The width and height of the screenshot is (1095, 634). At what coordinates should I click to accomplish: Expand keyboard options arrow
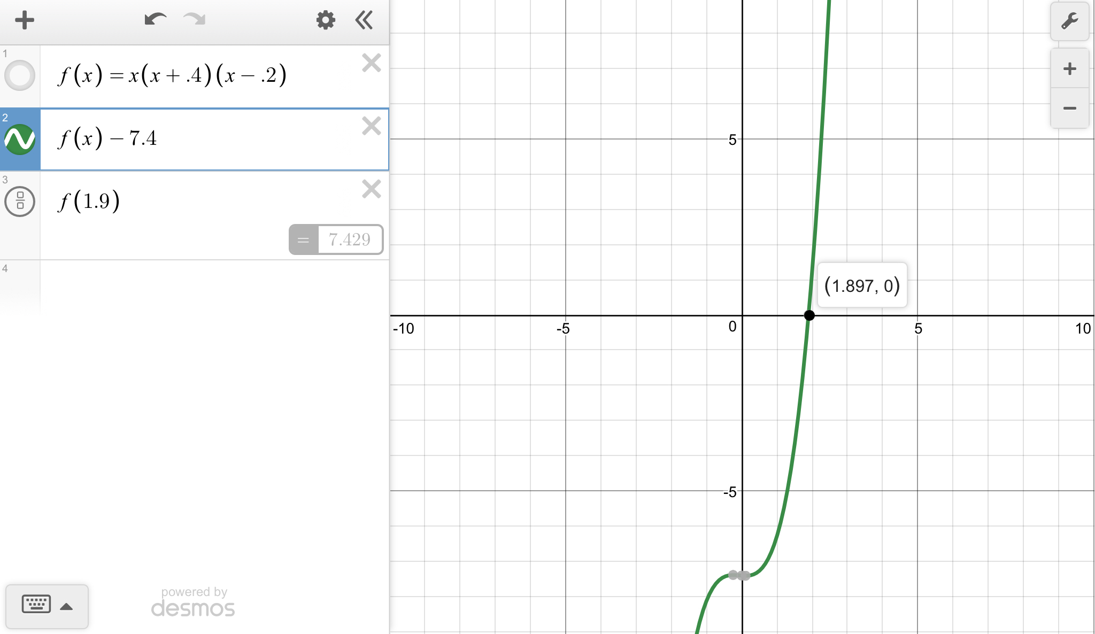67,606
